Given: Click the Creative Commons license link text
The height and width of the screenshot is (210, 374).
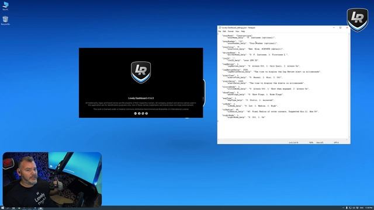Looking at the screenshot, I should pos(141,109).
